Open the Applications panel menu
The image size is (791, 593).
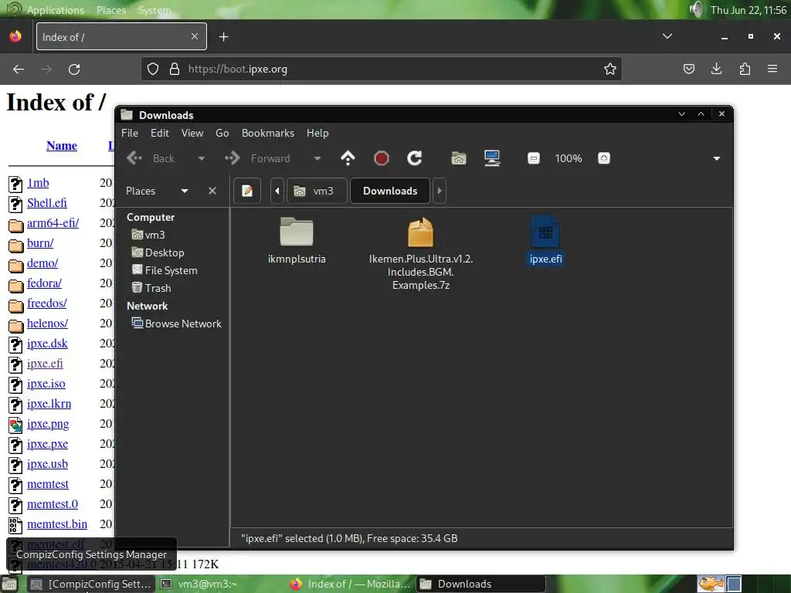(56, 10)
